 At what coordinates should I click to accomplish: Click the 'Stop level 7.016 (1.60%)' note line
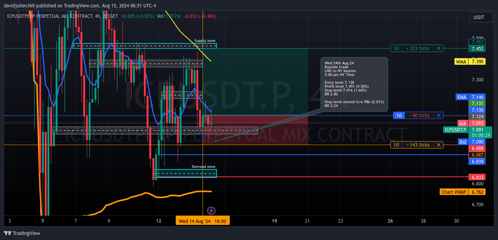coord(346,90)
